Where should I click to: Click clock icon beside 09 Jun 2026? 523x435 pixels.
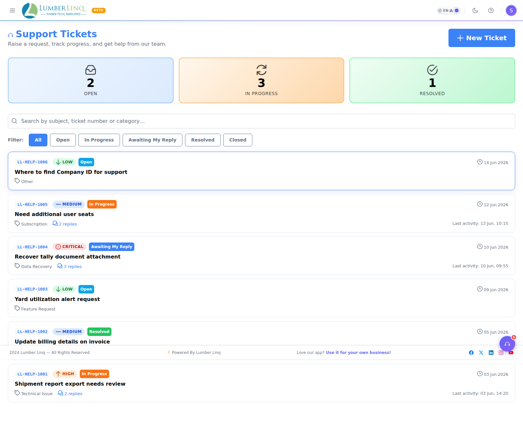point(480,289)
